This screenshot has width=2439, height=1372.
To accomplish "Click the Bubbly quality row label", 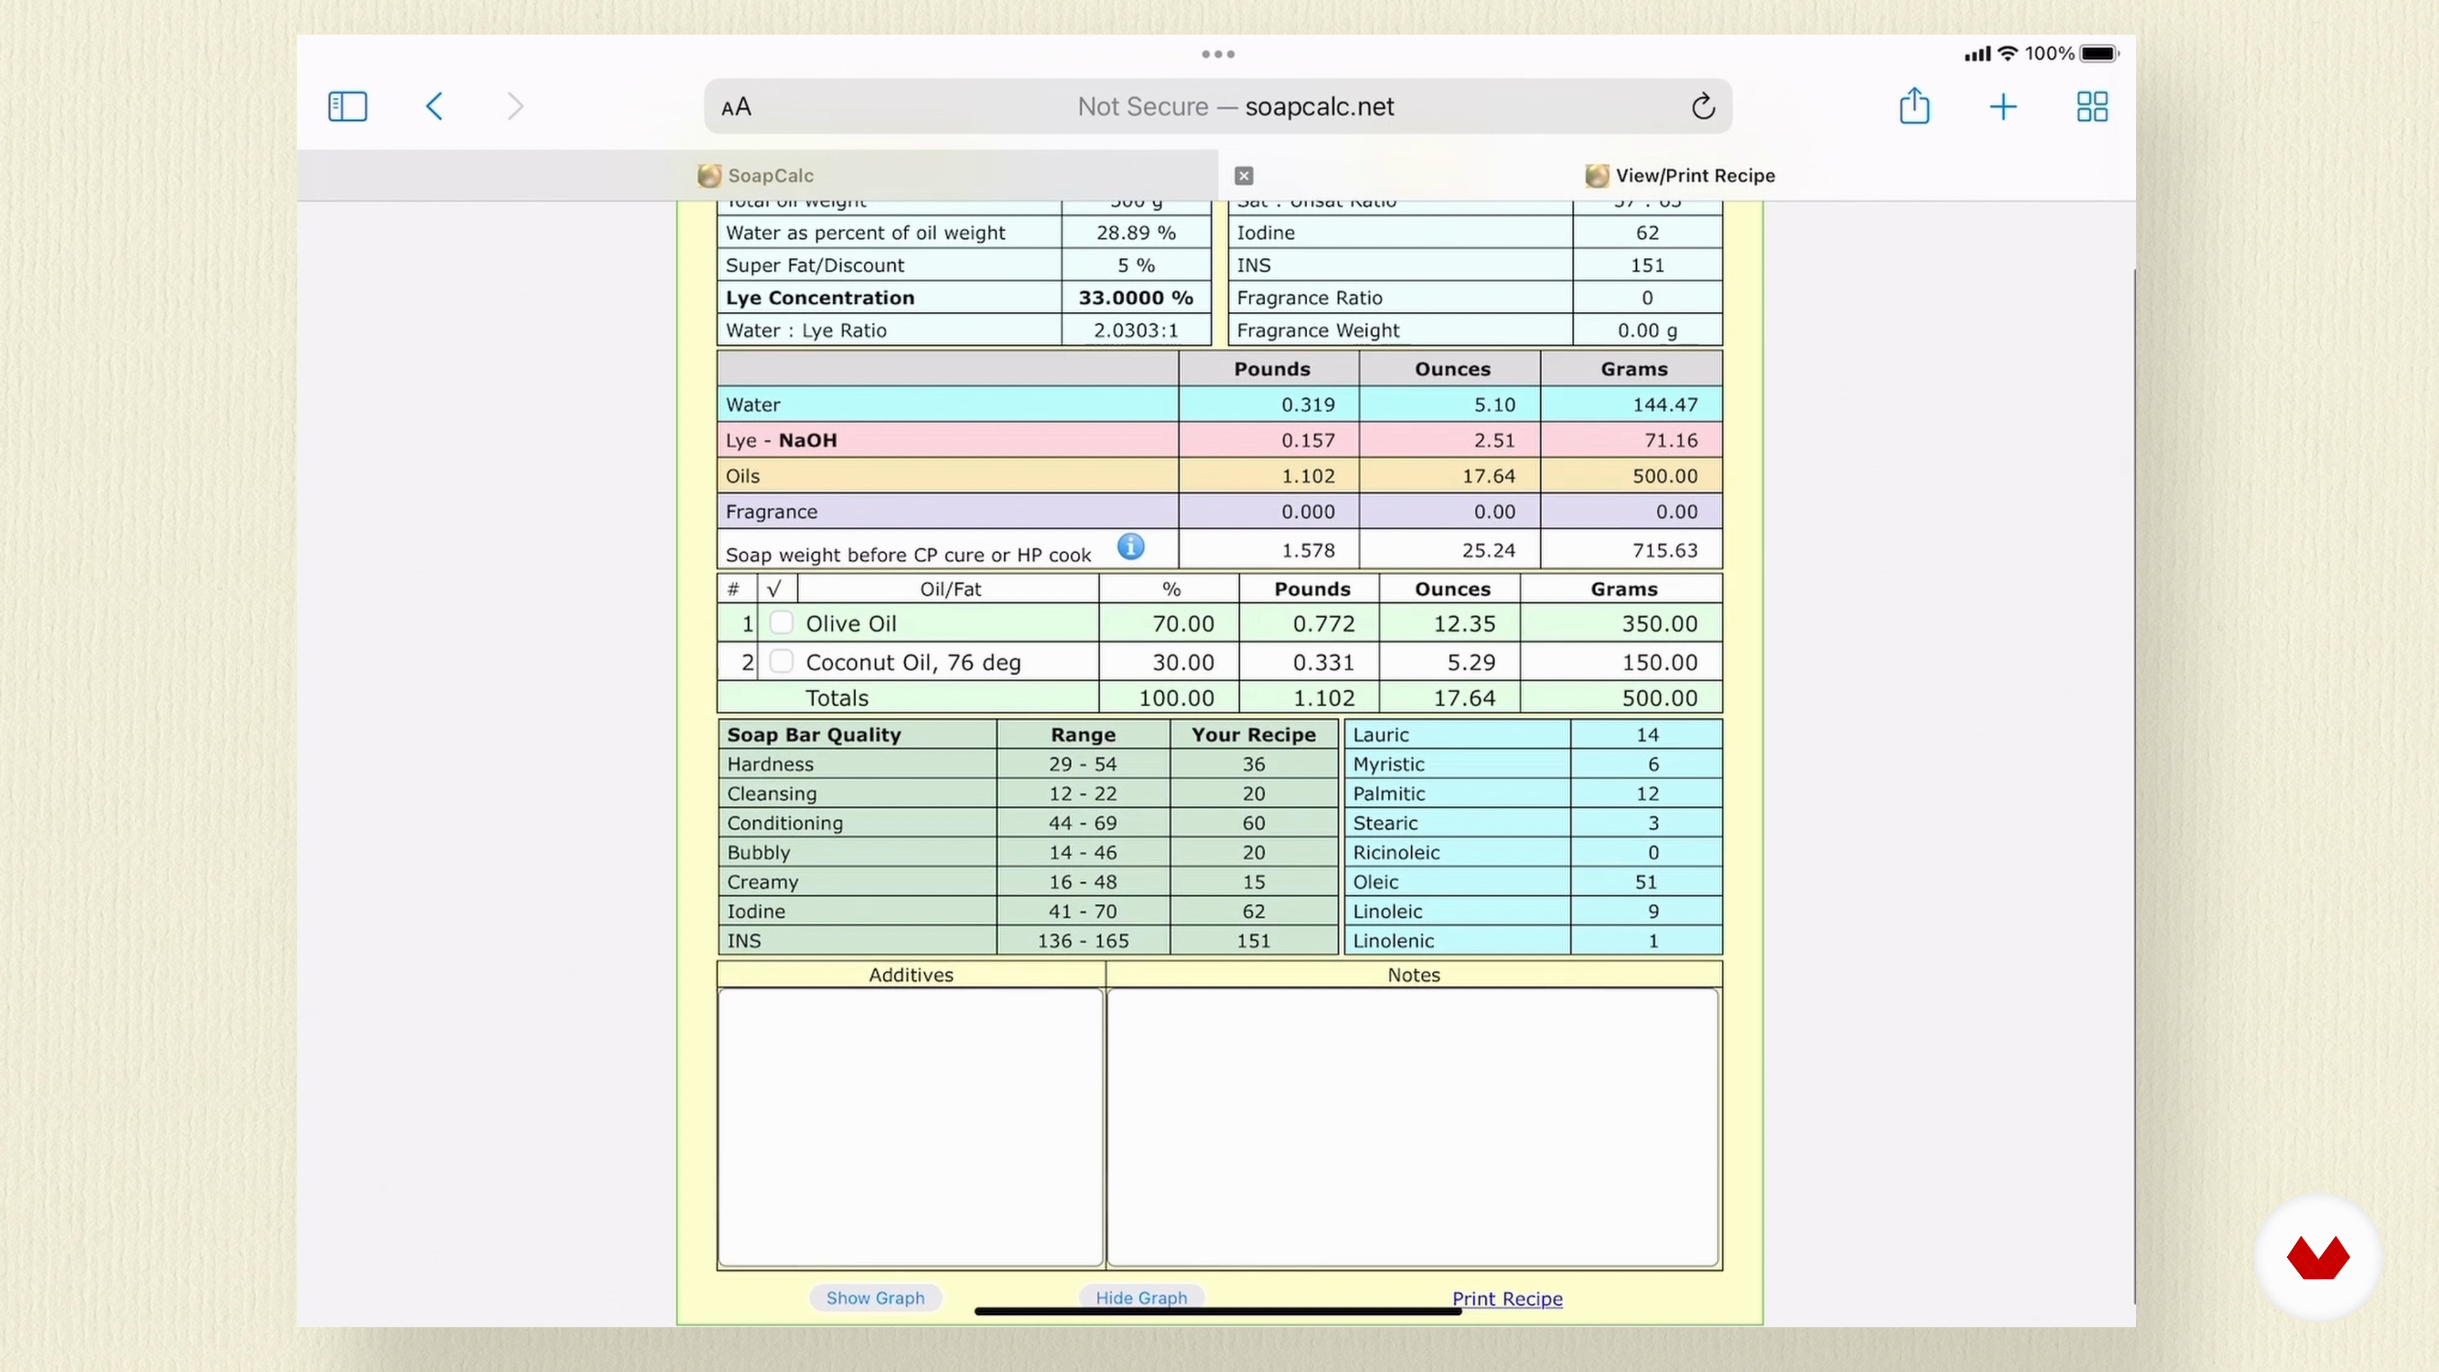I will point(758,852).
